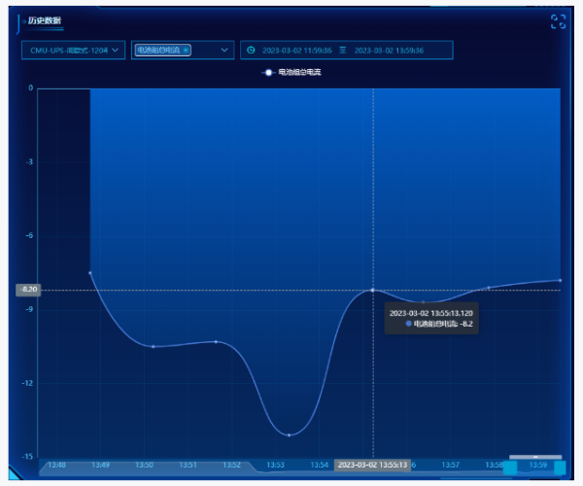Click the time zoom slider track near 13:51

[189, 466]
